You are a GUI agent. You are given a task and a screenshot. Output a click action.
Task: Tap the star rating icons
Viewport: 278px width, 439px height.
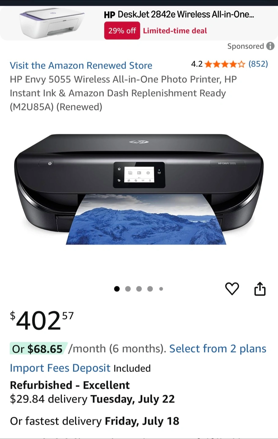pyautogui.click(x=225, y=64)
